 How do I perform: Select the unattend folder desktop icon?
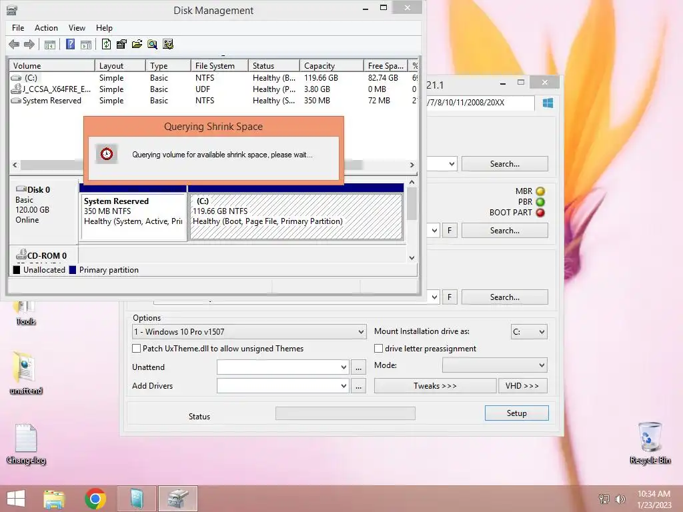pyautogui.click(x=25, y=373)
